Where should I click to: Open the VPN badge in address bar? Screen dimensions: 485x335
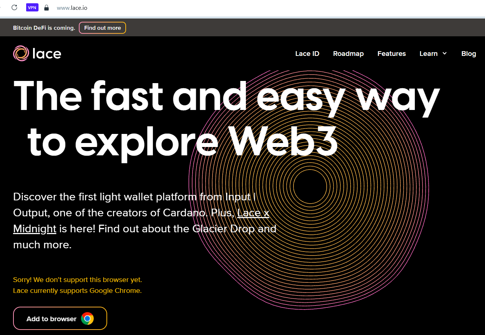point(32,7)
